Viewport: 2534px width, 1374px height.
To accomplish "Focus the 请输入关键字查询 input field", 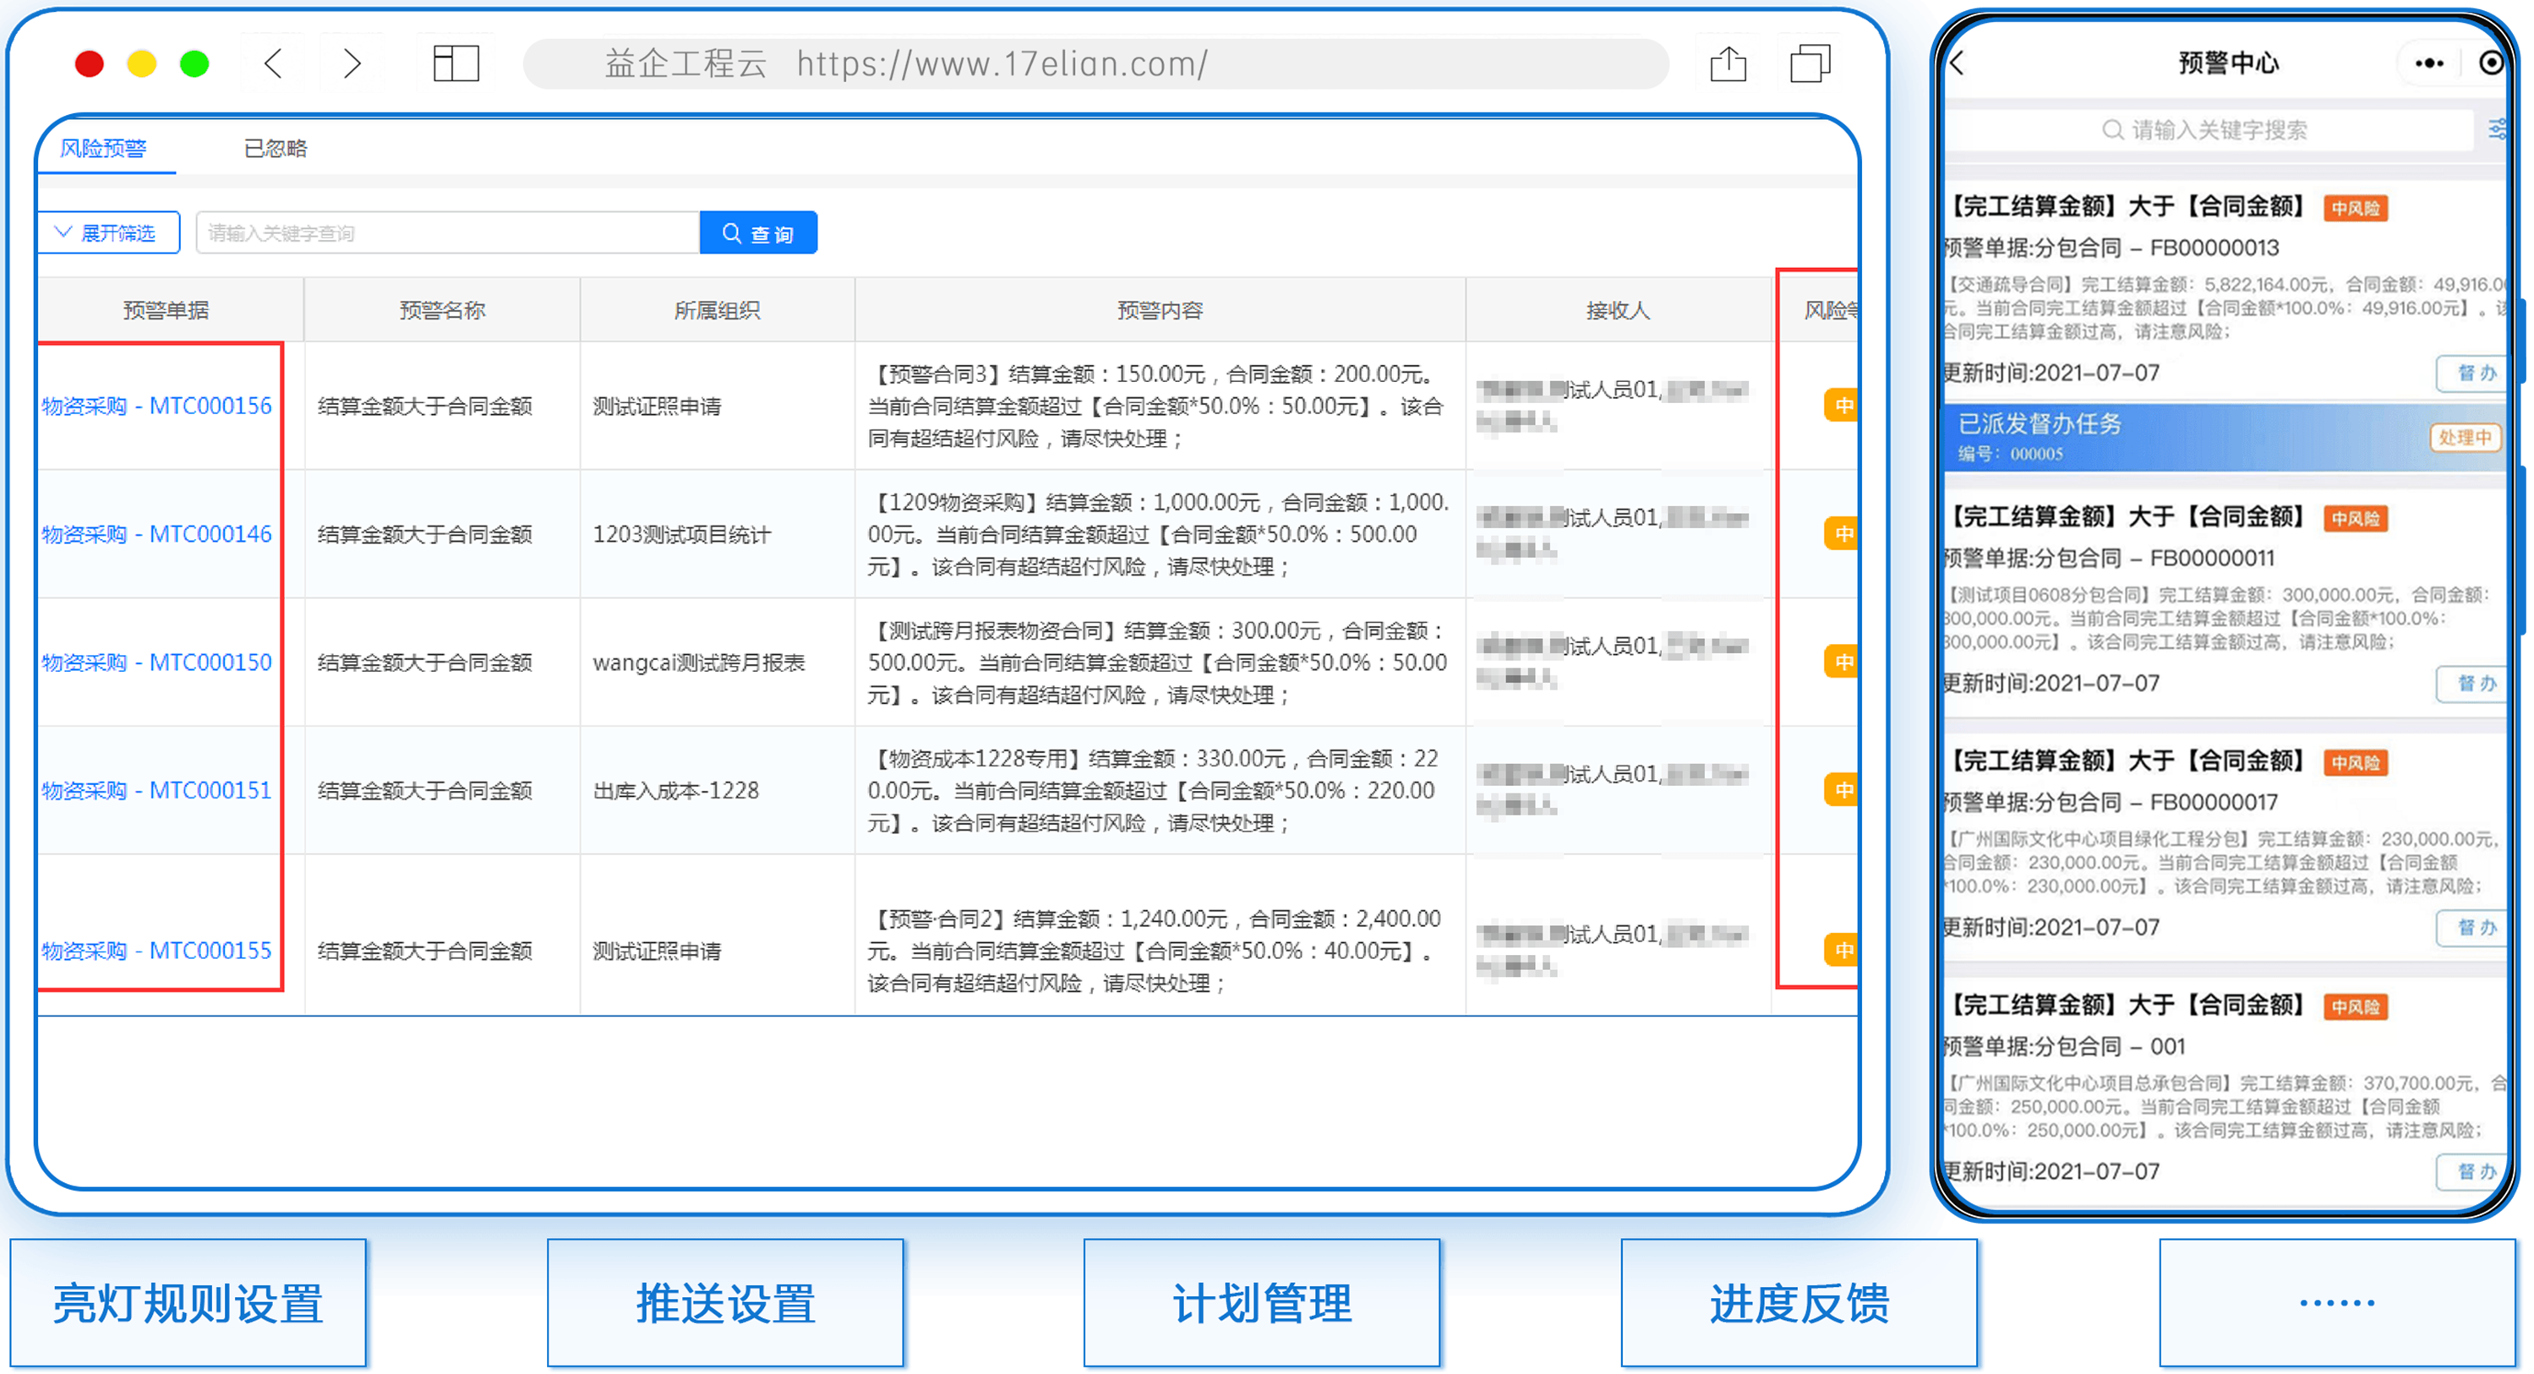I will [x=448, y=233].
